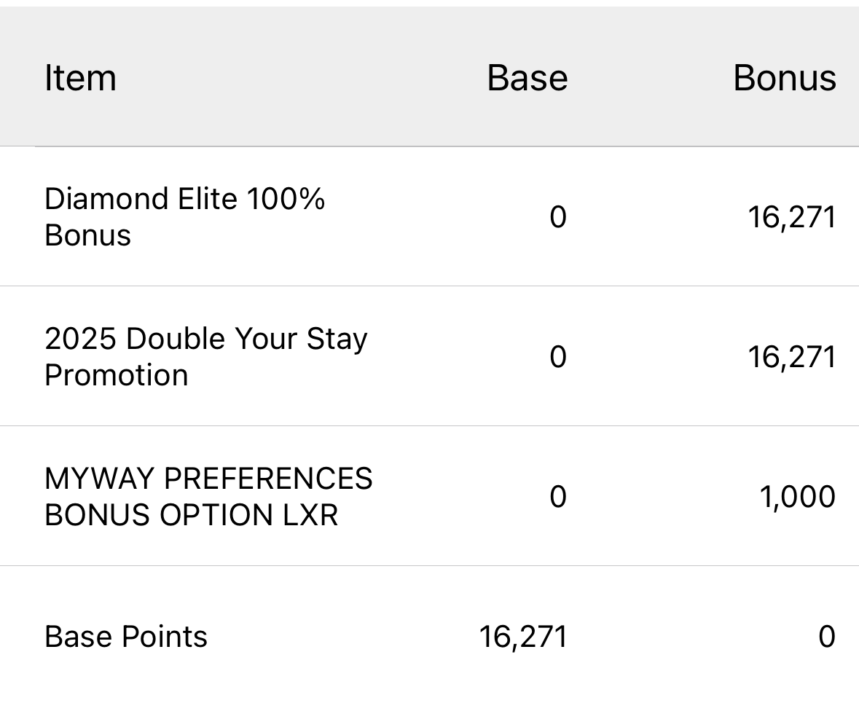Image resolution: width=859 pixels, height=703 pixels.
Task: Tap the divider below Diamond Elite row
Action: [430, 286]
